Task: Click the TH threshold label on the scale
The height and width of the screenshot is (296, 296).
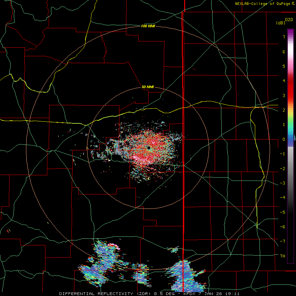Action: (x=283, y=256)
